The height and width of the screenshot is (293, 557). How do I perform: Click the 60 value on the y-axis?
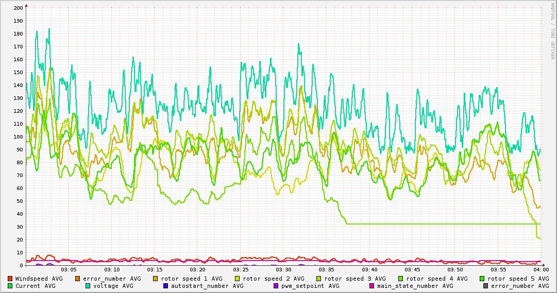coord(20,188)
